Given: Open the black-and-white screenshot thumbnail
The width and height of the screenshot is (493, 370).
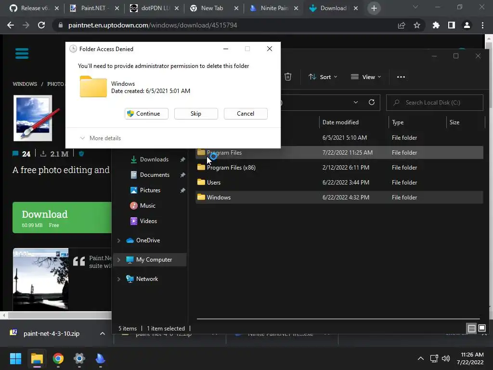Looking at the screenshot, I should tap(40, 279).
